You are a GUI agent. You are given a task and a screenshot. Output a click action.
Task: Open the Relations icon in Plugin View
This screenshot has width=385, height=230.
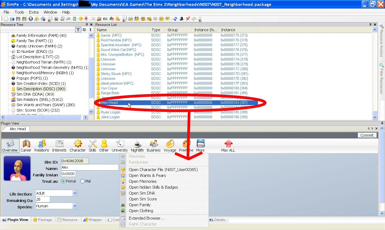pos(42,146)
